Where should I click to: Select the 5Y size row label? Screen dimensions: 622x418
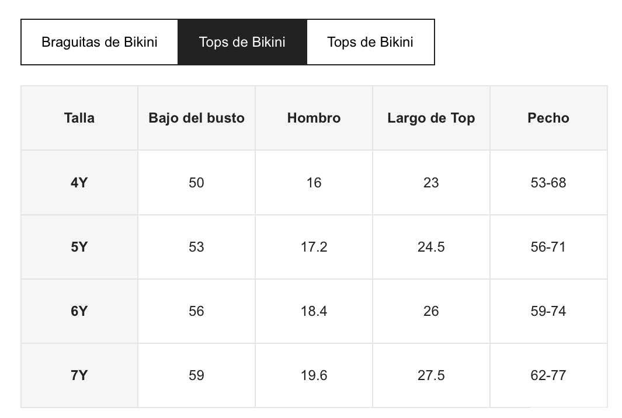coord(79,247)
